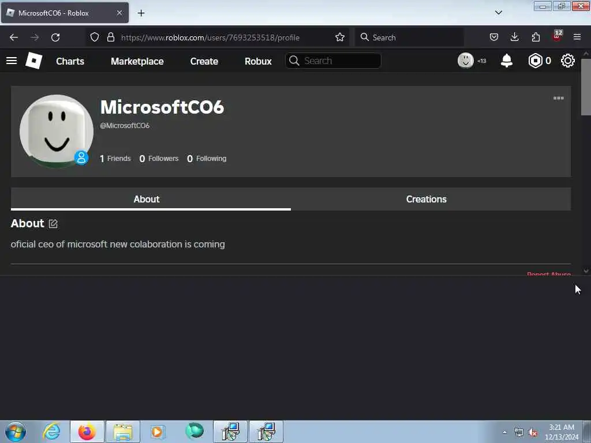The height and width of the screenshot is (443, 591).
Task: Launch Internet Explorer from the taskbar
Action: 51,431
